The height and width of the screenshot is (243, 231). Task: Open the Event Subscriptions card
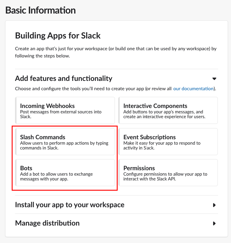click(x=168, y=141)
